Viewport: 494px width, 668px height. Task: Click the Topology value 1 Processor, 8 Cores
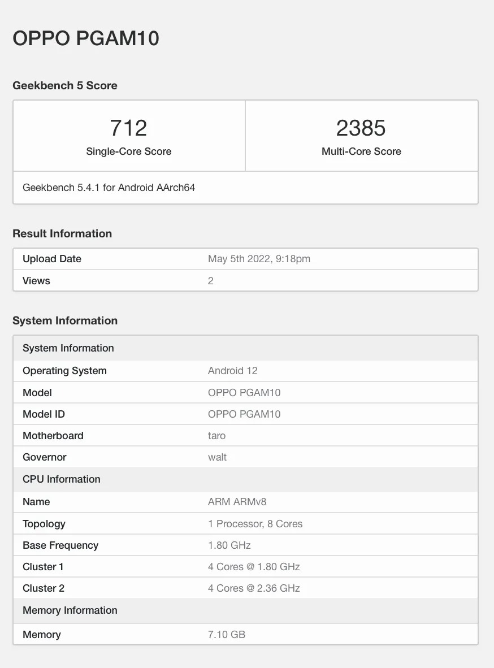pos(255,524)
